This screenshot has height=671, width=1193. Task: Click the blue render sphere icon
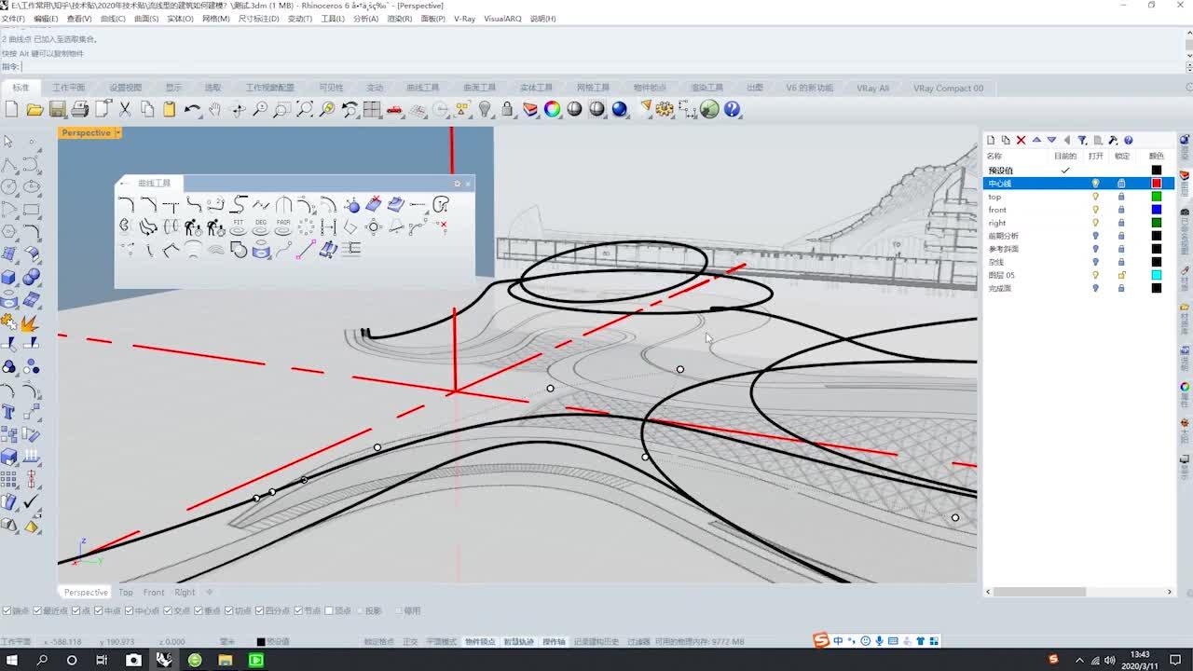pos(620,109)
